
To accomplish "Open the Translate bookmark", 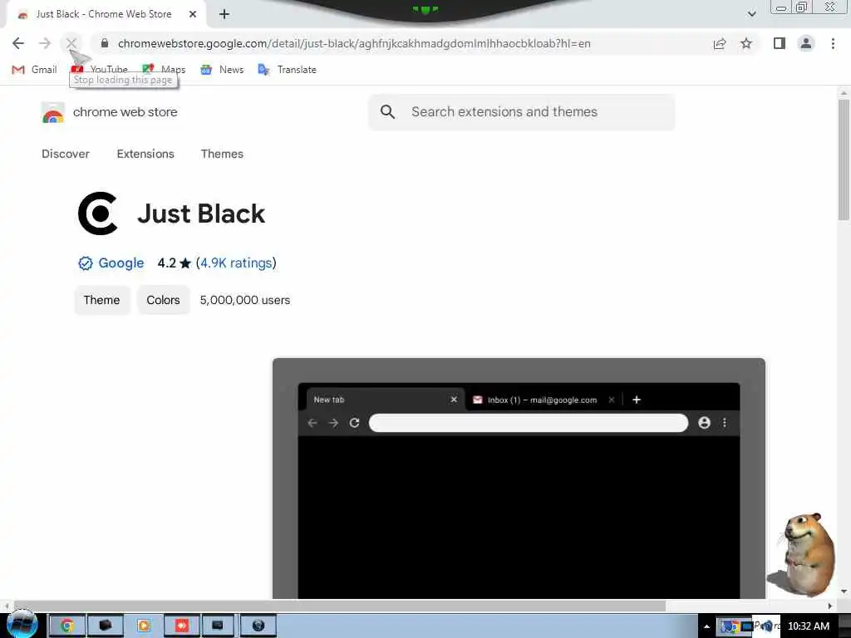I will [x=287, y=70].
